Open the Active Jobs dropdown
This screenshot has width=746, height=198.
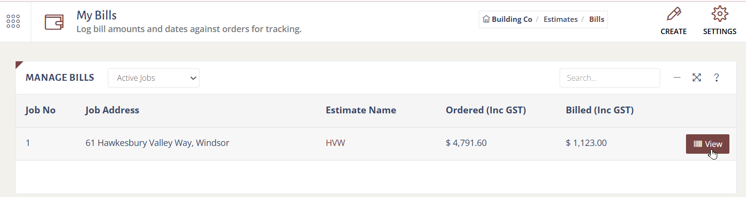(154, 78)
